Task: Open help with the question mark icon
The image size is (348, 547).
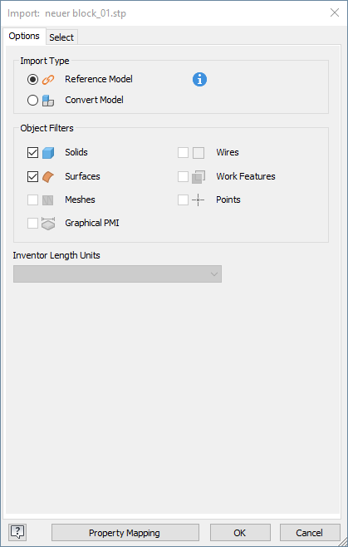Action: pos(17,532)
